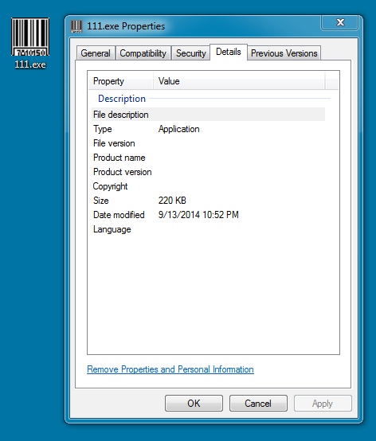The width and height of the screenshot is (376, 441).
Task: Click the Value column header
Action: click(239, 81)
